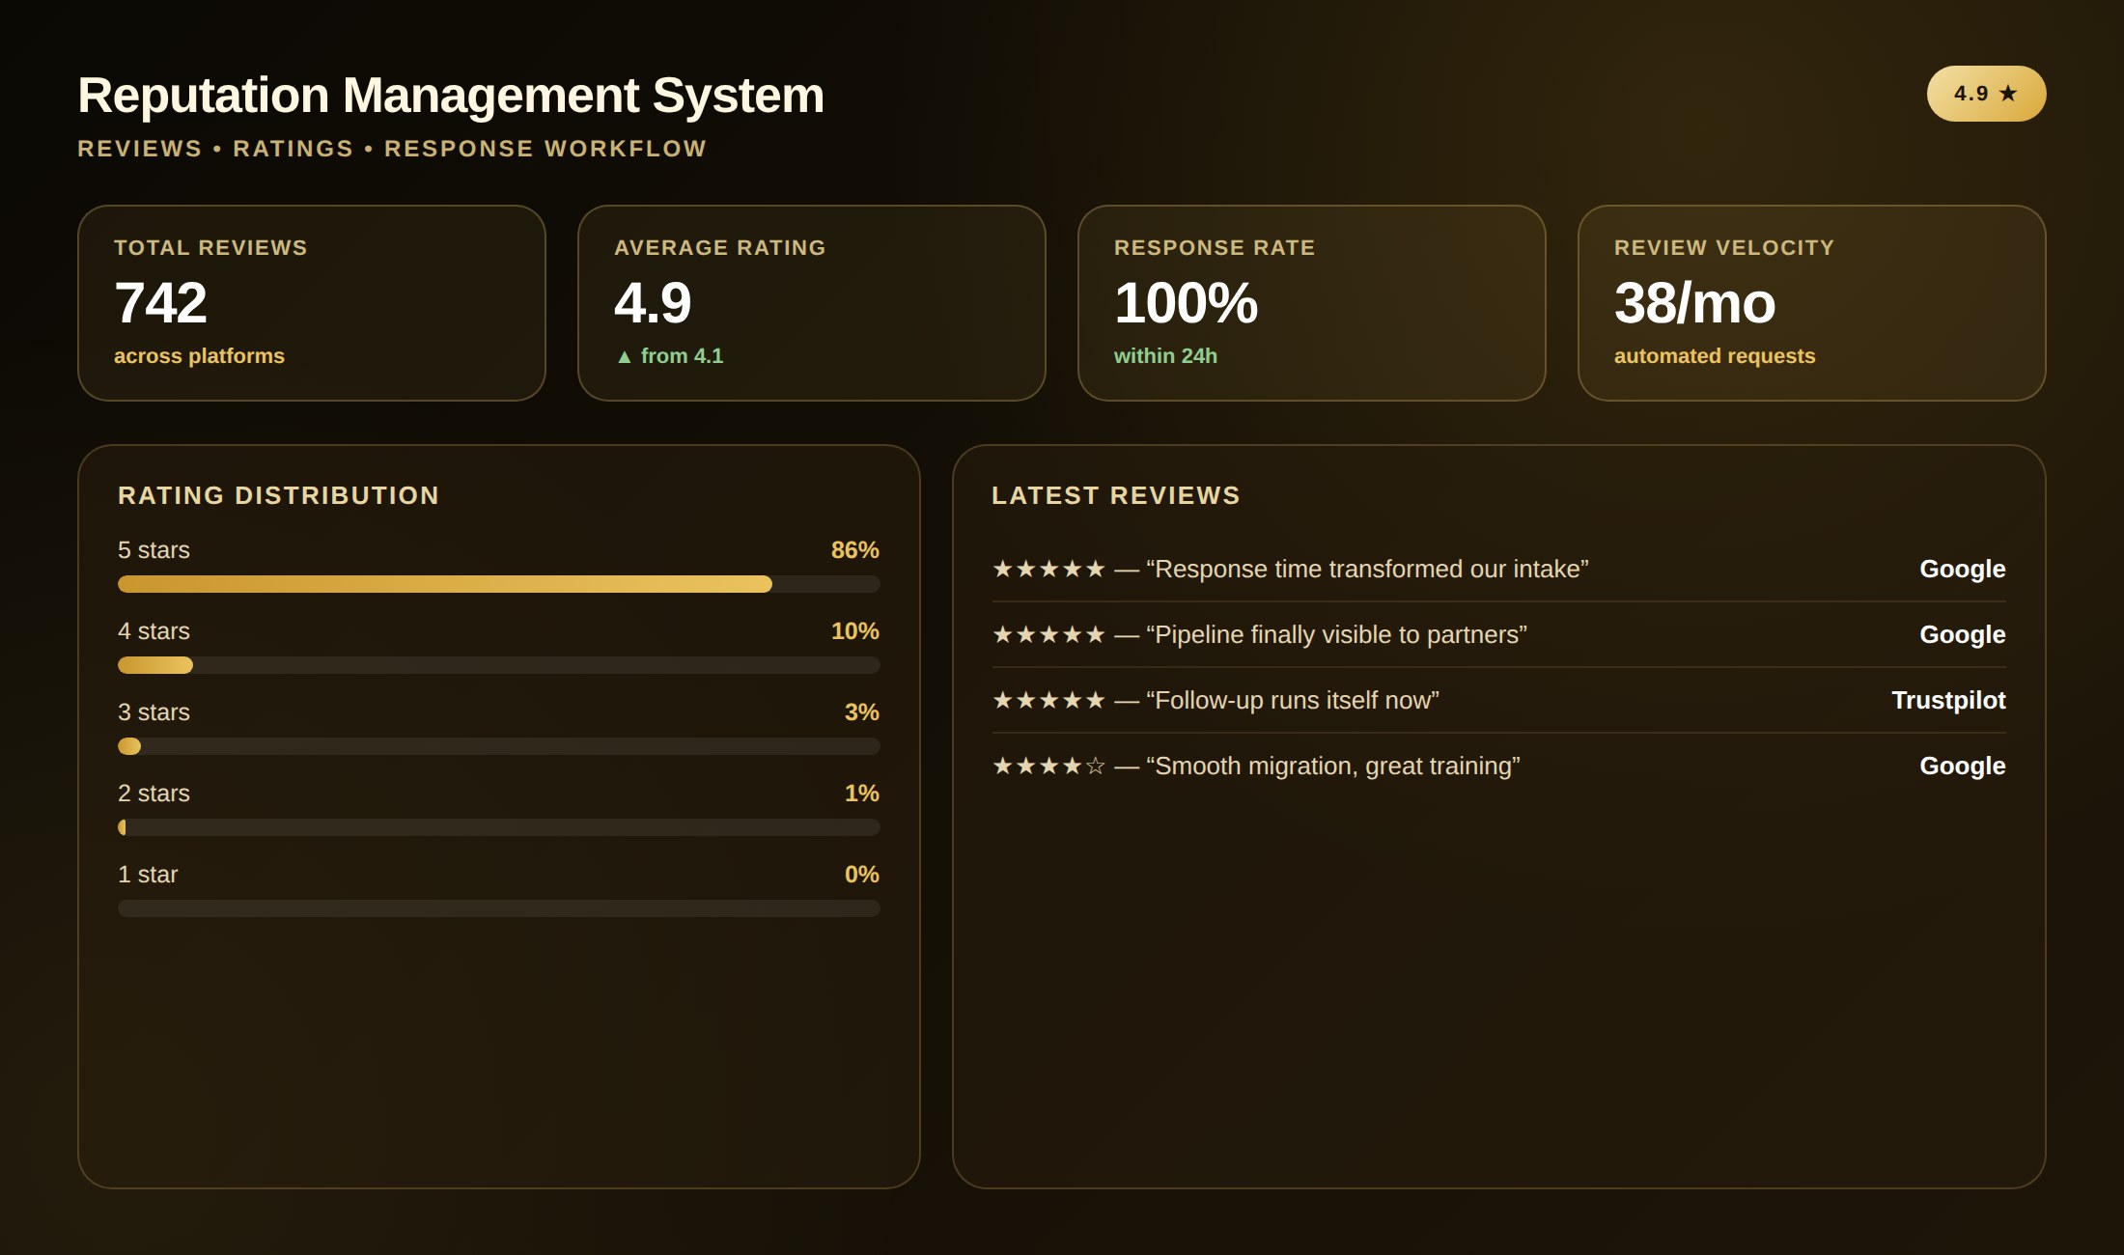Screen dimensions: 2124x1255
Task: Click the 'within 24h' caption
Action: pyautogui.click(x=1165, y=356)
